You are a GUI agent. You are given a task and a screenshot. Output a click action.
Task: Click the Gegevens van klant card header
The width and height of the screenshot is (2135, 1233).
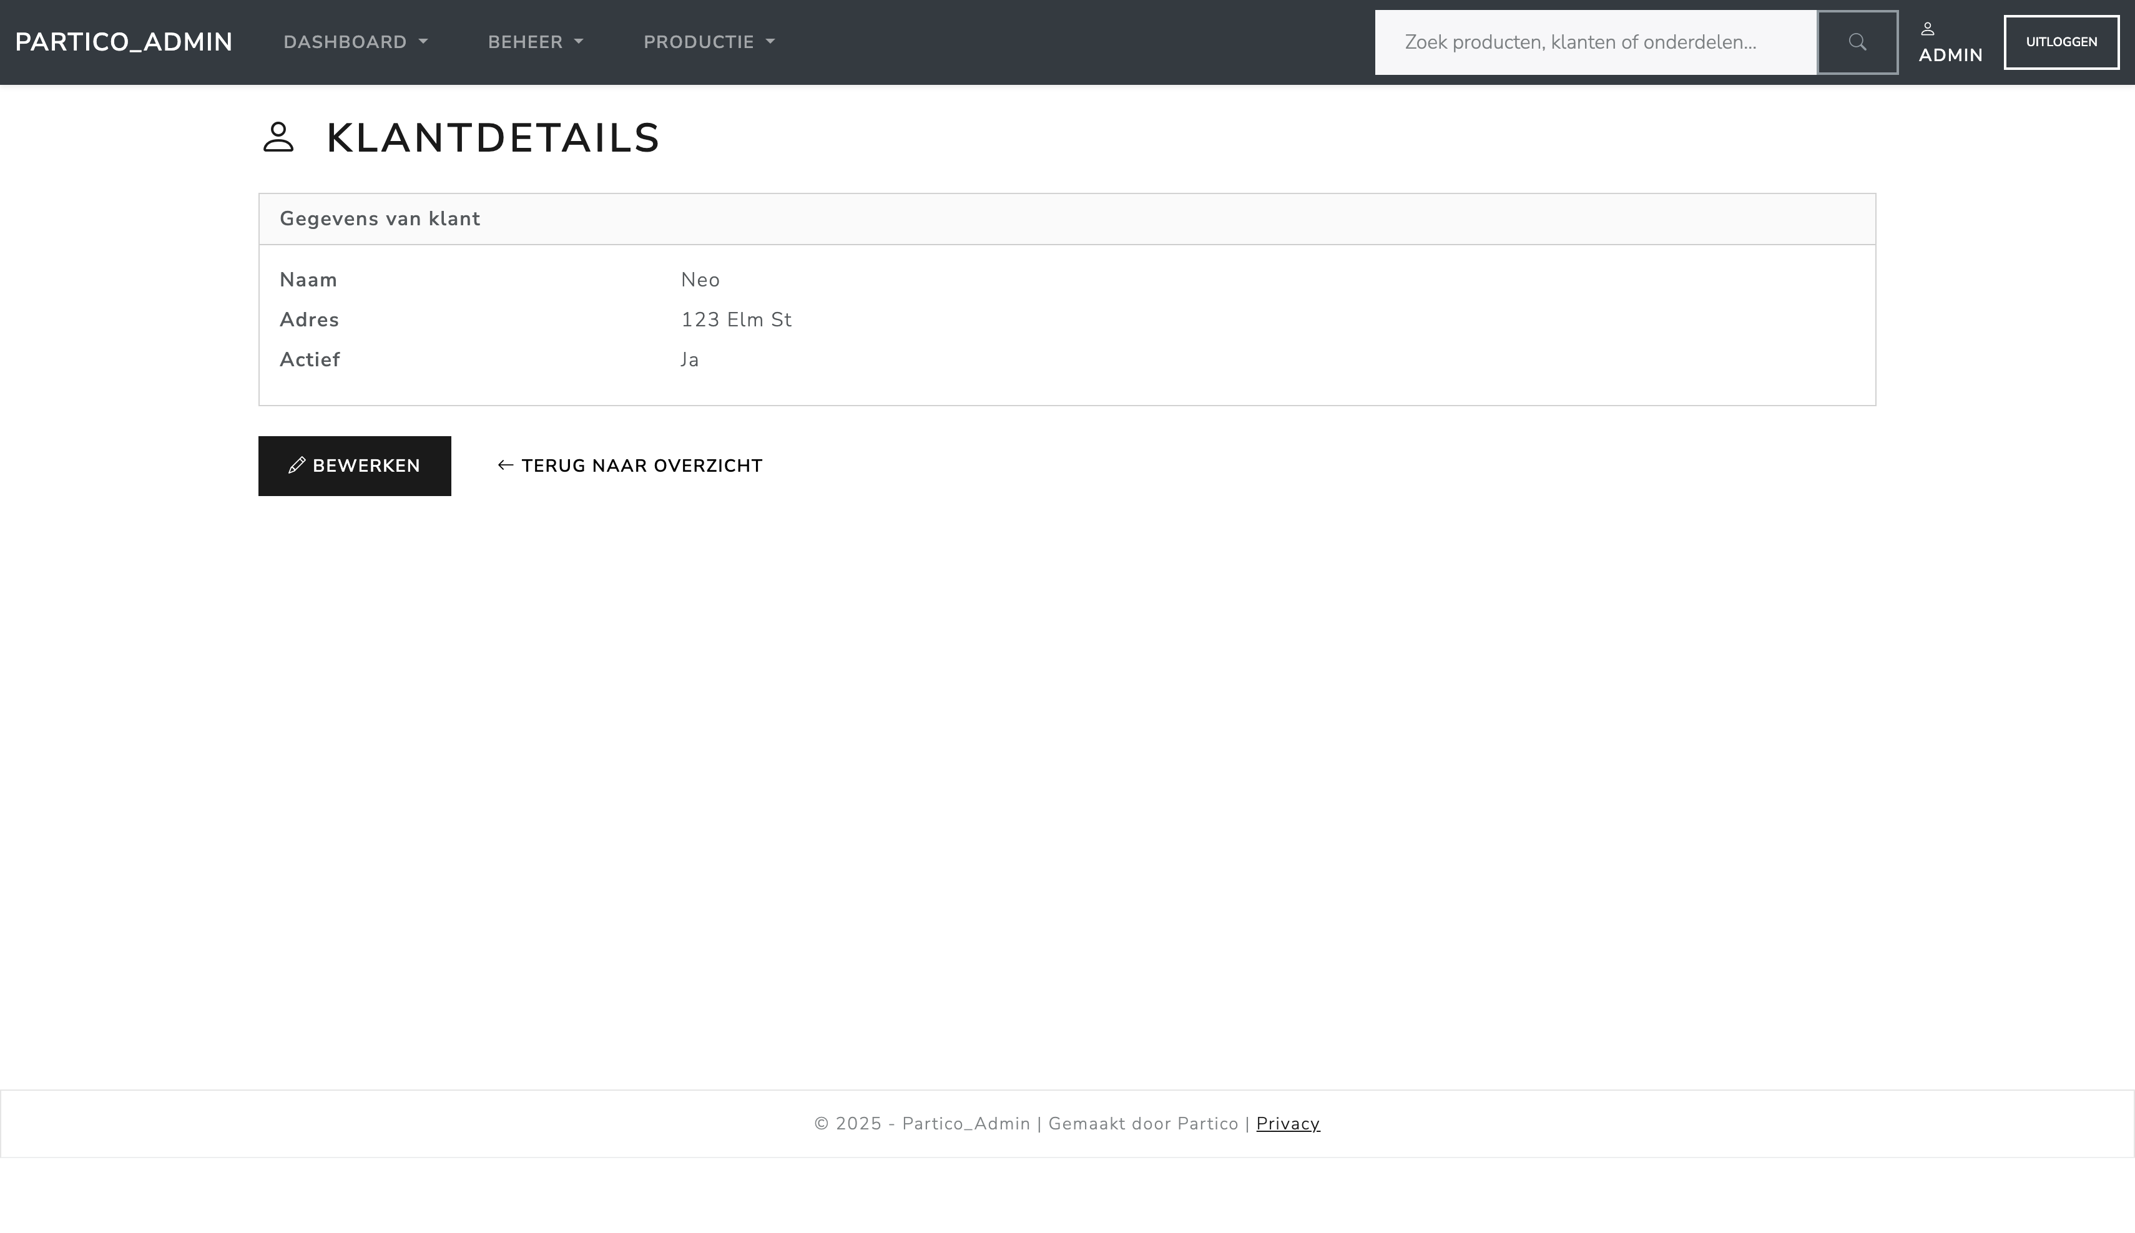1067,220
